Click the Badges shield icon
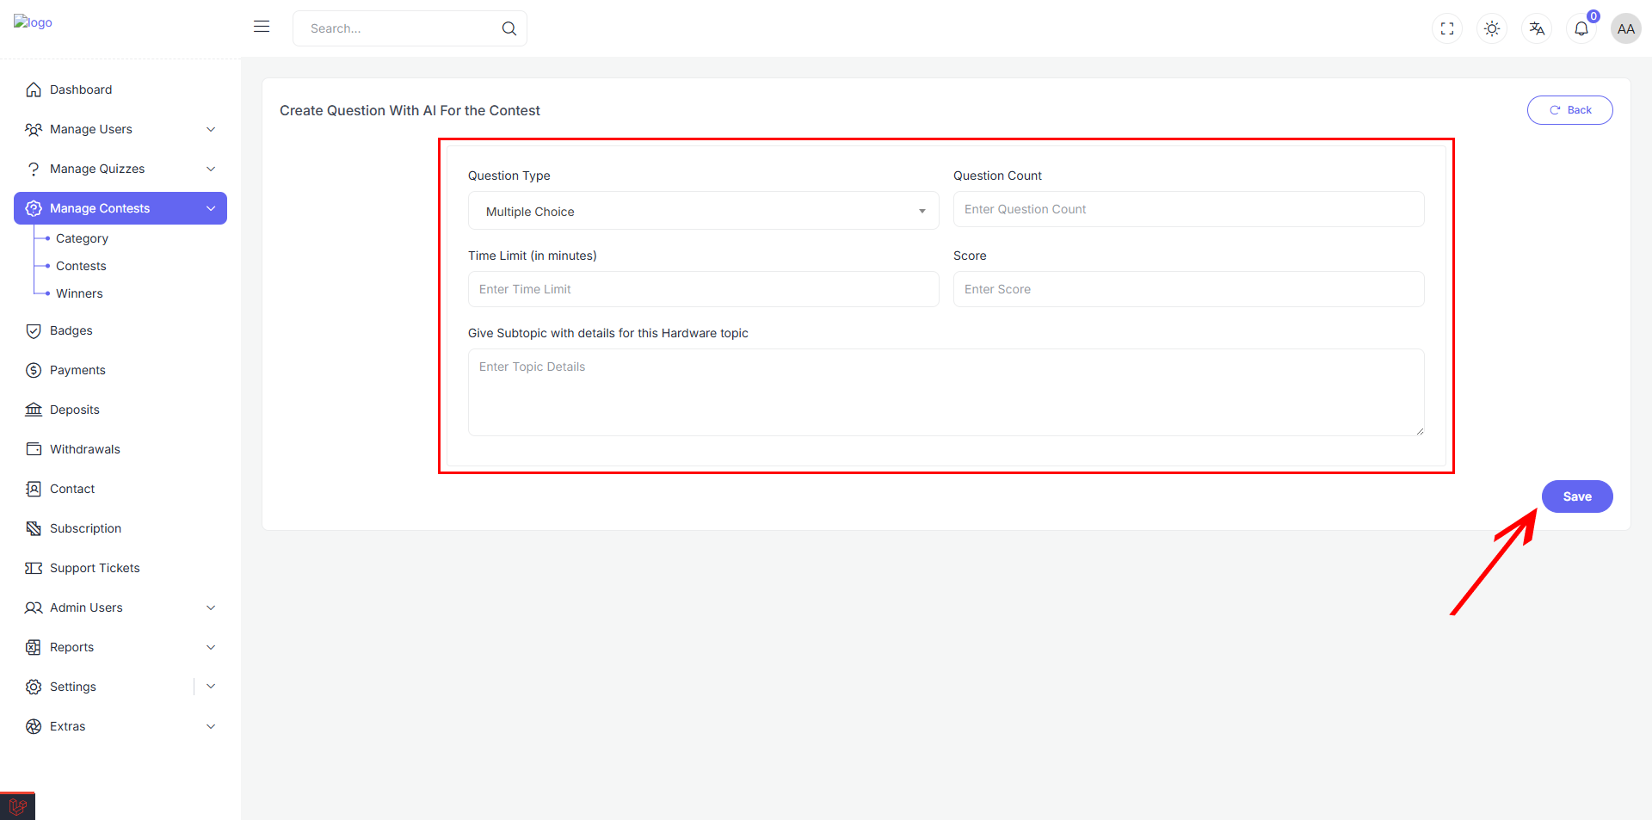Screen dimensions: 1652x820 pyautogui.click(x=34, y=330)
